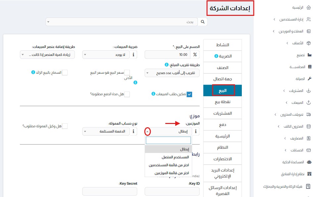Viewport: 317px width, 197px height.
Task: Click the invoice icon for المصاريف
Action: pos(308,138)
